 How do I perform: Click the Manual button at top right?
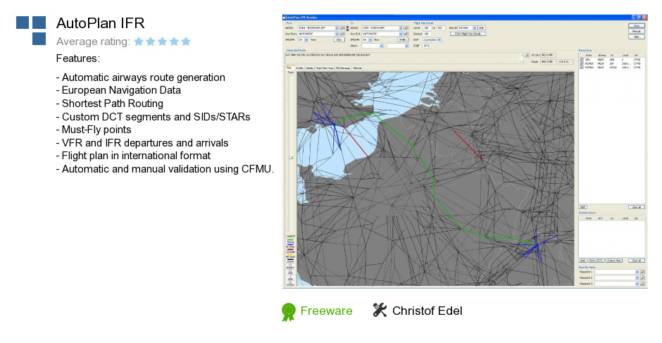(x=637, y=31)
